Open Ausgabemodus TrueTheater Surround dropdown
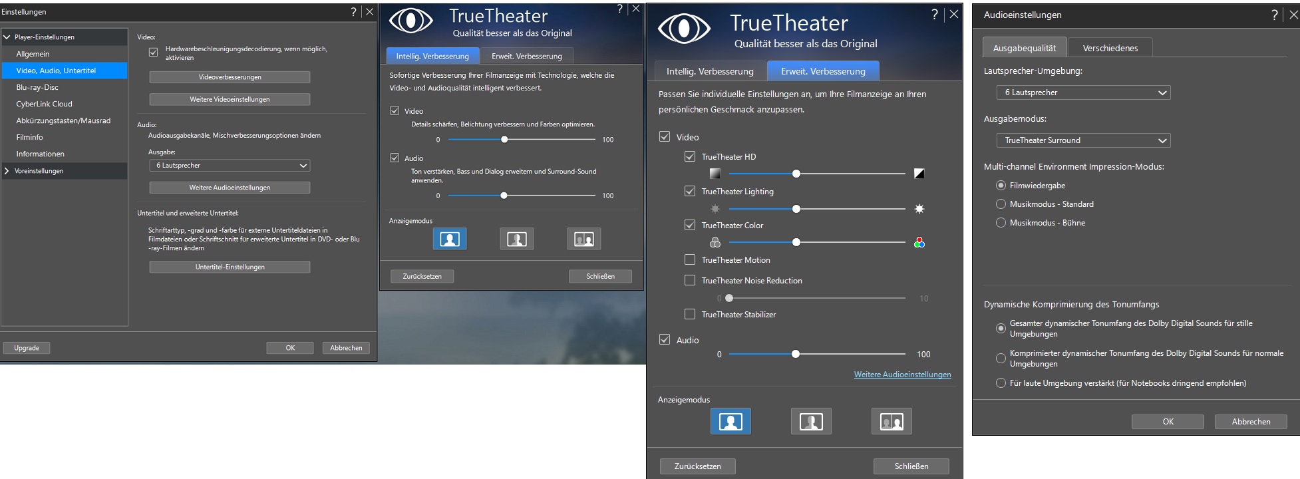Screen dimensions: 1300x479 tap(1083, 140)
